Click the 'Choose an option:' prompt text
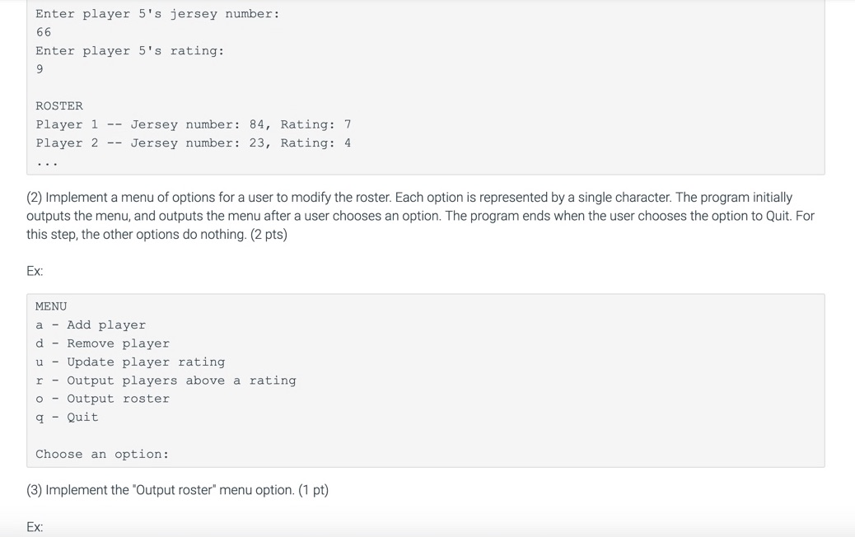The image size is (855, 537). coord(102,455)
